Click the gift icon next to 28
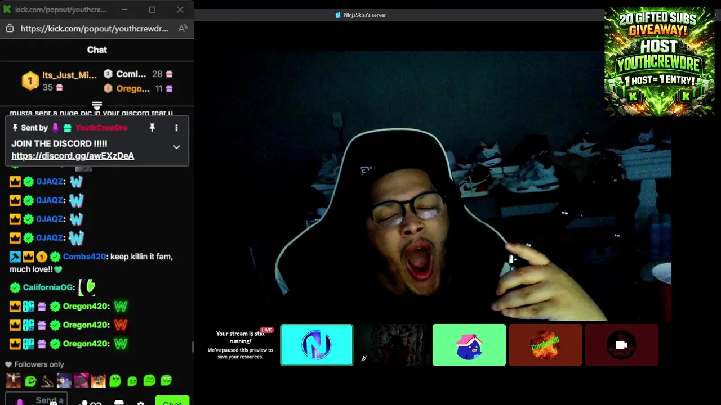 [x=169, y=74]
